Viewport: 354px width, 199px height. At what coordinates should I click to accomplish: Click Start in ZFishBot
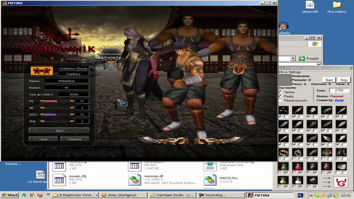(x=329, y=80)
